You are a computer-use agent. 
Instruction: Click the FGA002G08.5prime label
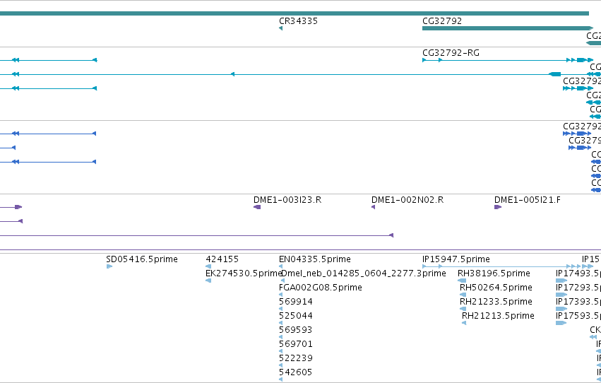(321, 288)
